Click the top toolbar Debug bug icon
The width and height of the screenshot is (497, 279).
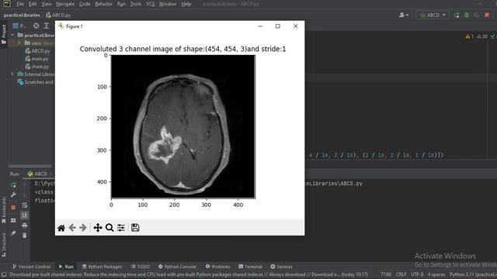(467, 15)
